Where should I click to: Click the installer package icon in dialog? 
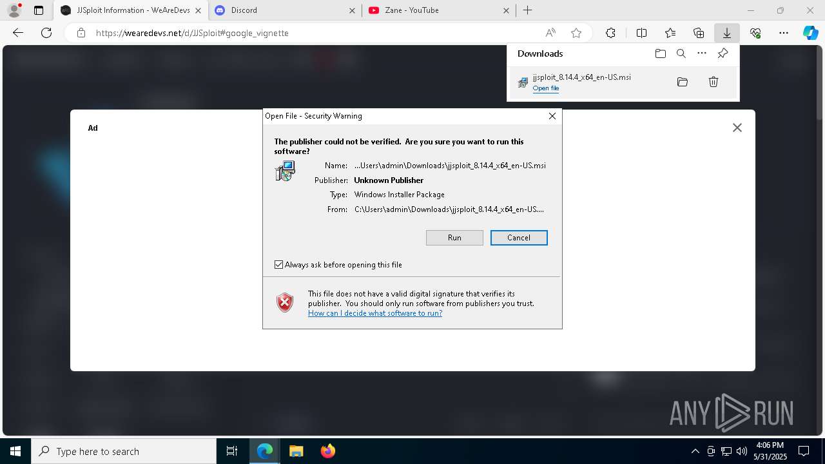click(x=285, y=171)
